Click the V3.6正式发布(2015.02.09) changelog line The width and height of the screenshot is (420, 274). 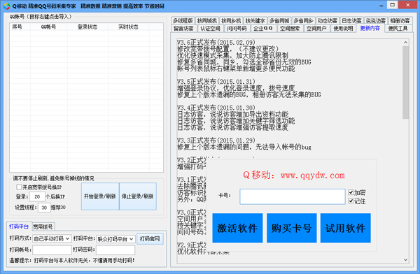[x=216, y=42]
